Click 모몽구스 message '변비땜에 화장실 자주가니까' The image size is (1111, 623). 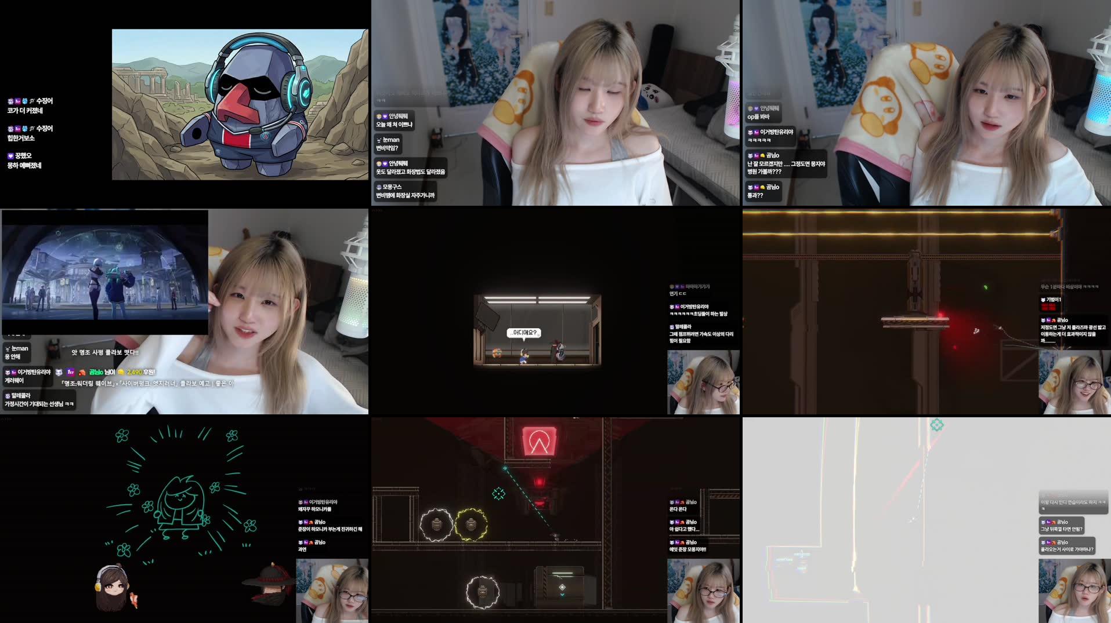[x=405, y=196]
